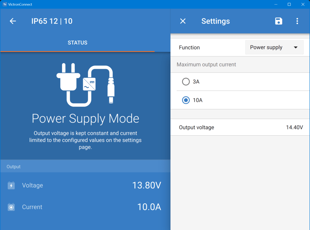Image resolution: width=310 pixels, height=230 pixels.
Task: Click the save floppy disk icon
Action: point(278,21)
